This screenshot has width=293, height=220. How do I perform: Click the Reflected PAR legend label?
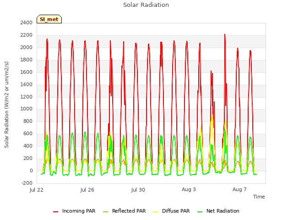129,211
